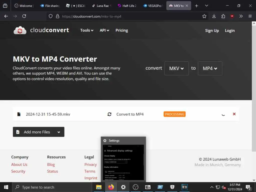Show more tools with double chevron
256x192 pixels.
pyautogui.click(x=241, y=16)
